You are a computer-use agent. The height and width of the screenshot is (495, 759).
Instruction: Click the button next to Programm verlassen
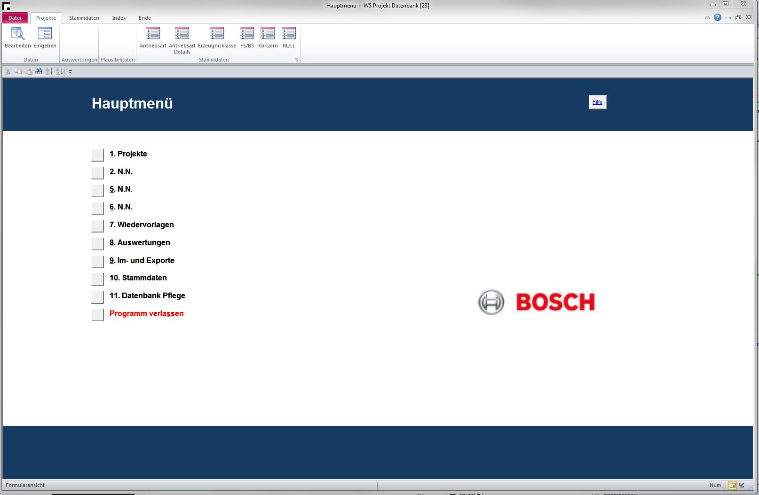(97, 314)
